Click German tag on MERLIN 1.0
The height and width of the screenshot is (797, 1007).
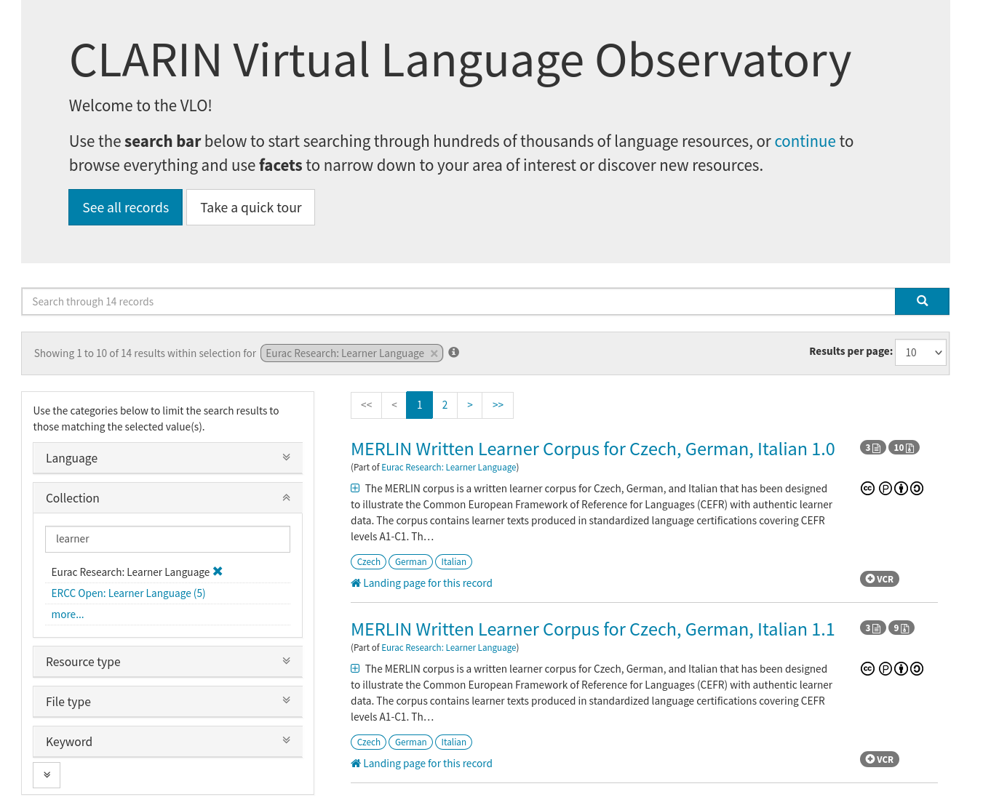pyautogui.click(x=410, y=562)
